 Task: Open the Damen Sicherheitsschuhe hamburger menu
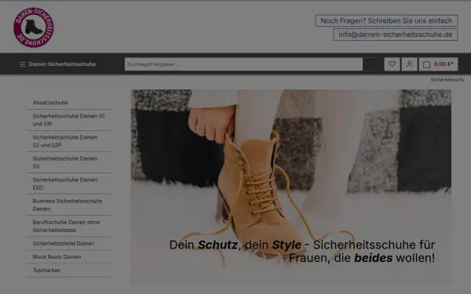(57, 64)
